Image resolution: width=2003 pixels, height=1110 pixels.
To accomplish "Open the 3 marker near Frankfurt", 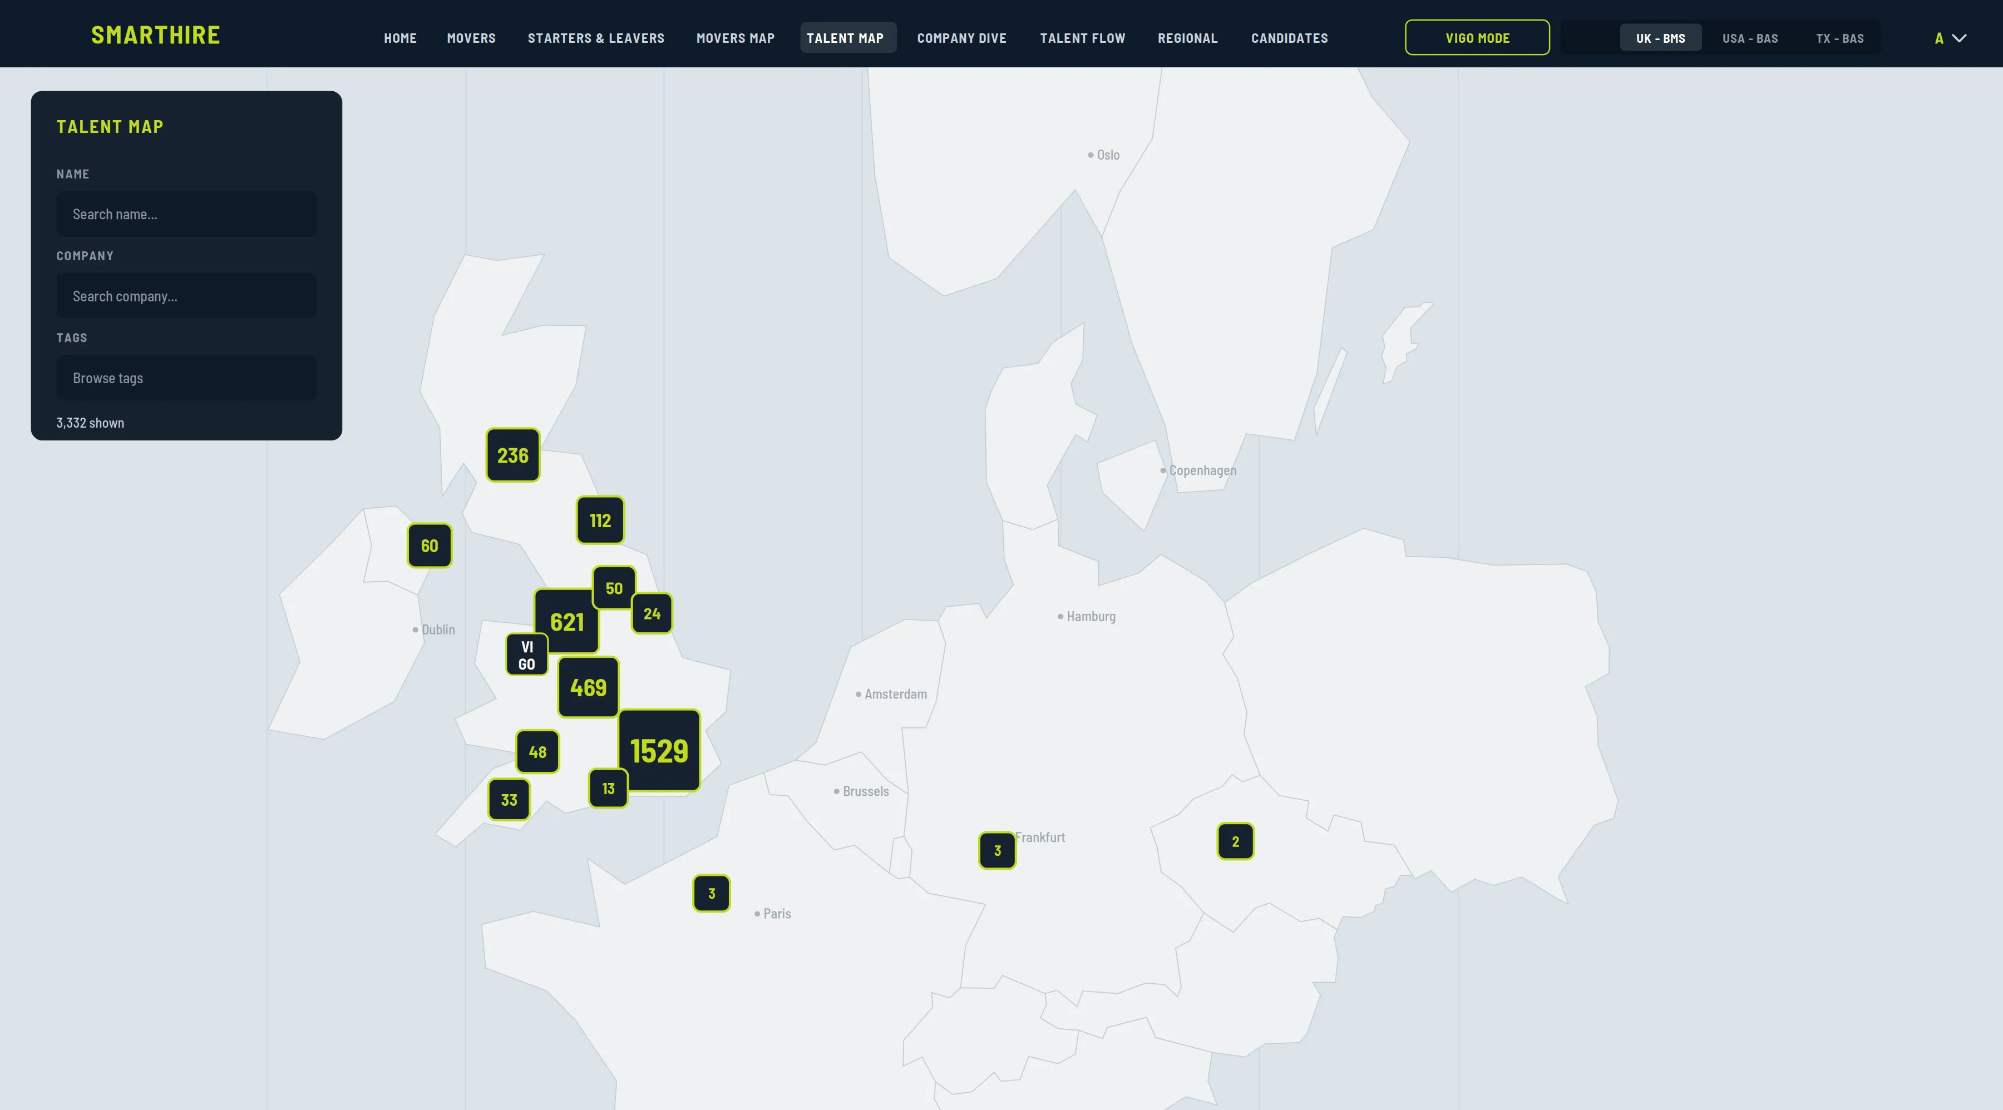I will (x=998, y=851).
